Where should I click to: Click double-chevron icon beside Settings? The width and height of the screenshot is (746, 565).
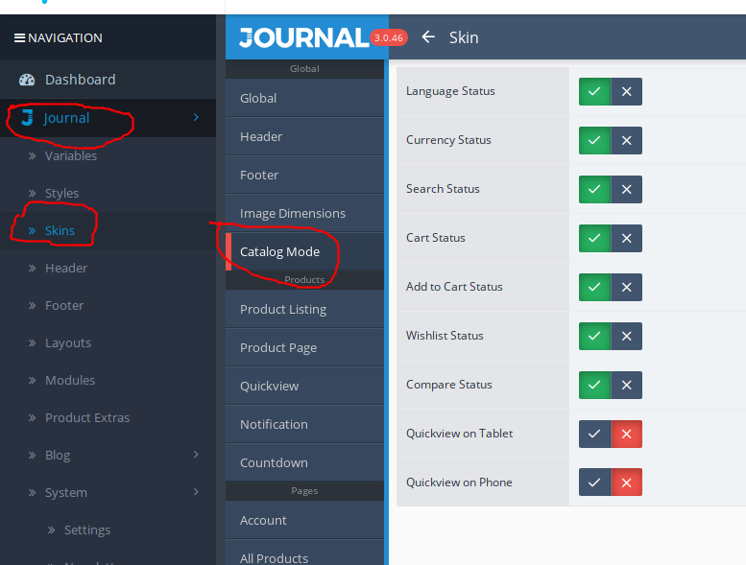point(52,530)
